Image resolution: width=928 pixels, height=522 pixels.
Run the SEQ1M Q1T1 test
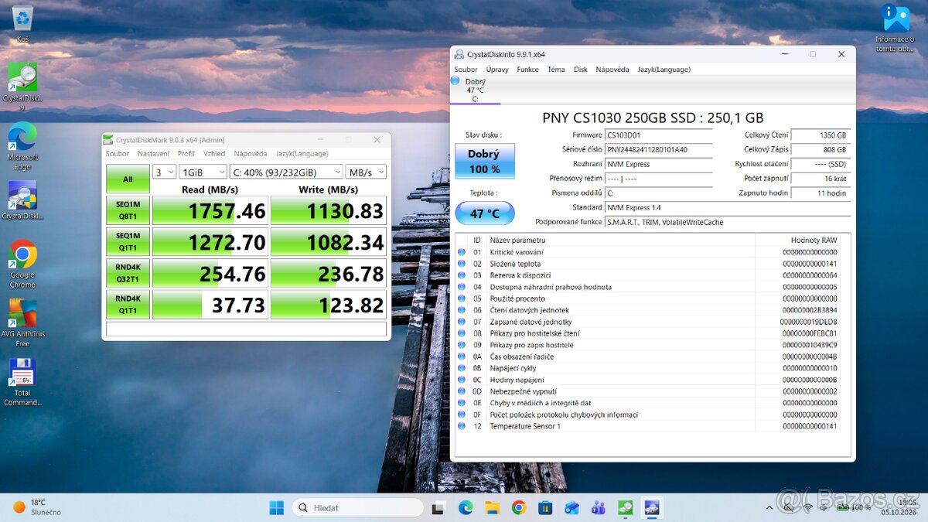tap(128, 241)
